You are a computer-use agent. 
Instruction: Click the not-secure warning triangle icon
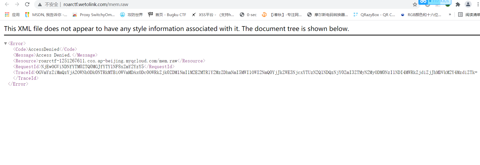click(40, 5)
